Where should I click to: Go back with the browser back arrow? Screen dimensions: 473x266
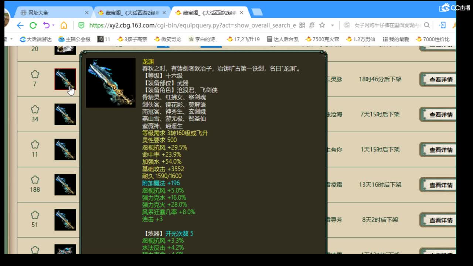click(x=20, y=25)
